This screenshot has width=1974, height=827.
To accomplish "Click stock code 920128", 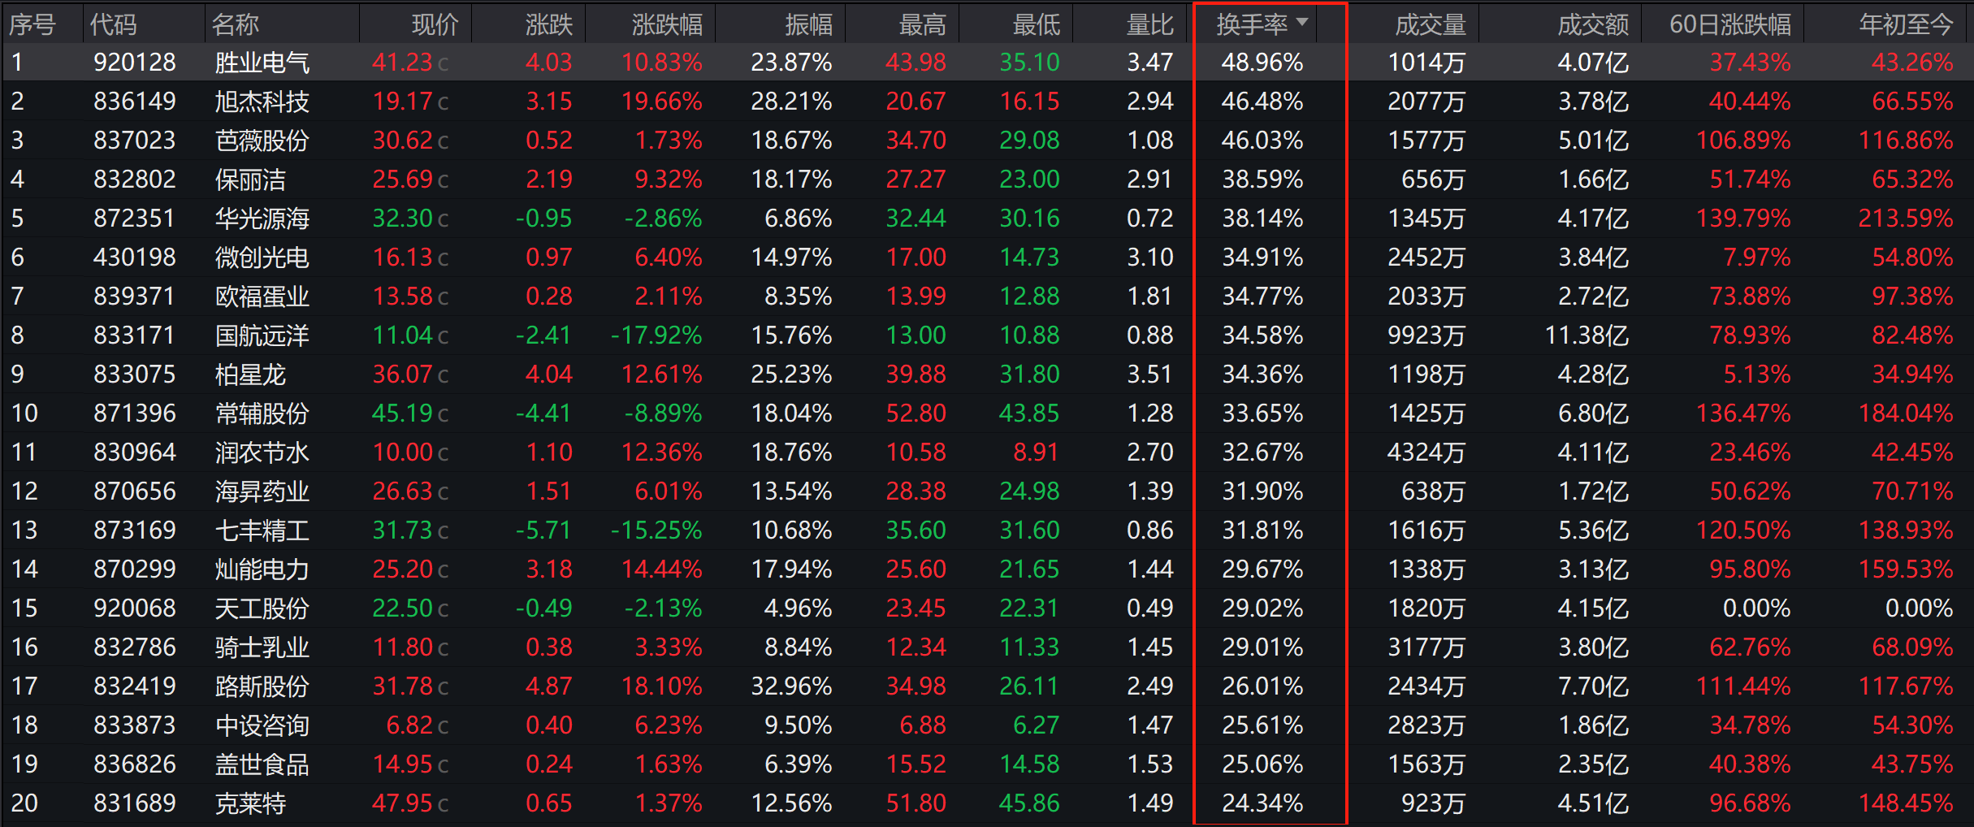I will pos(134,63).
